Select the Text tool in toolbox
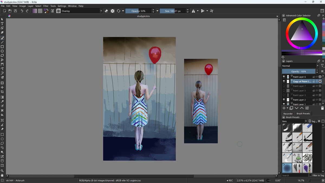This screenshot has height=183, width=325. pyautogui.click(x=2, y=24)
